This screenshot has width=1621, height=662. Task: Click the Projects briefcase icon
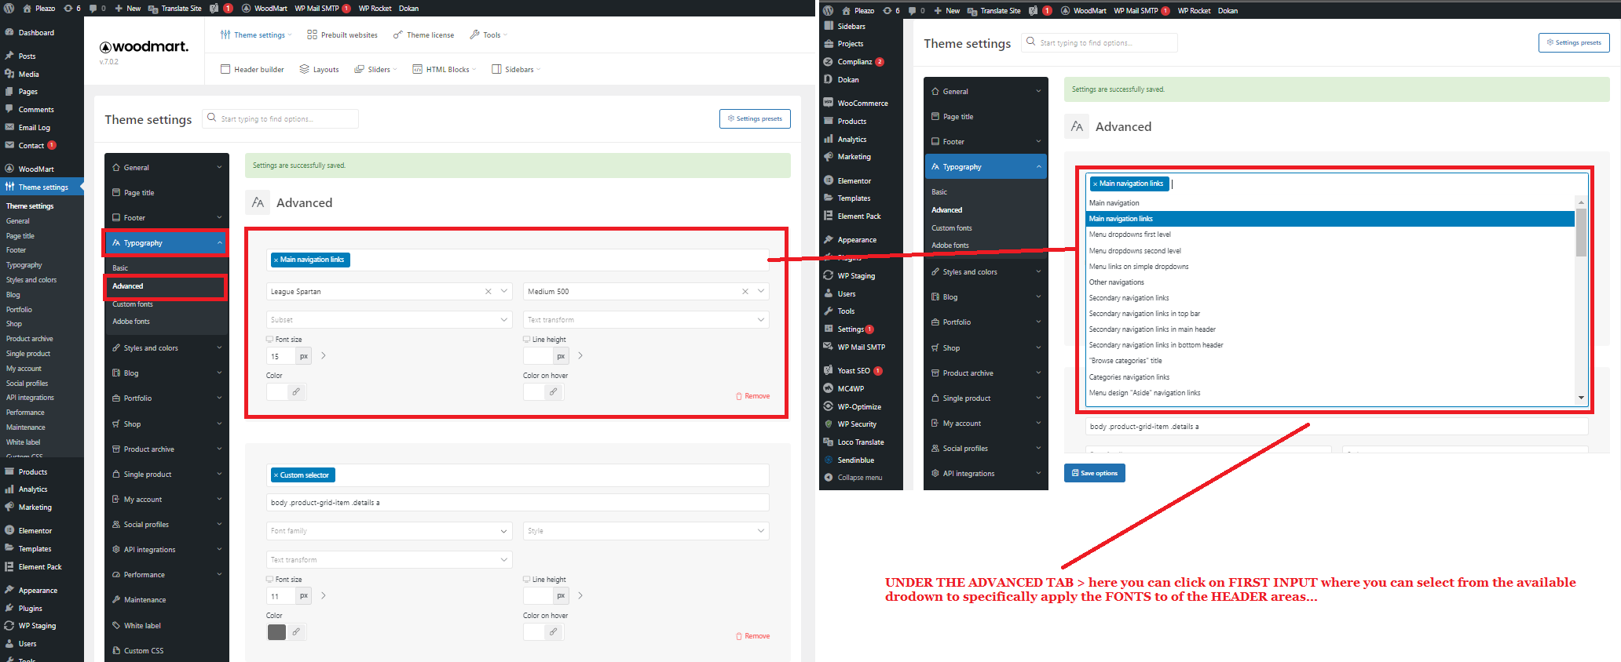[829, 43]
